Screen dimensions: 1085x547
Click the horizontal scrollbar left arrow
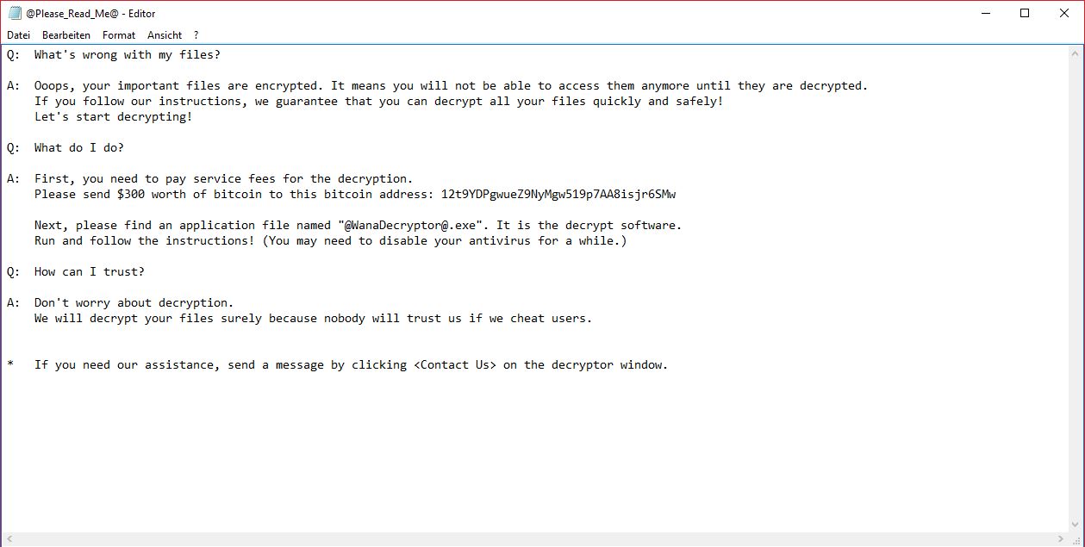click(9, 539)
